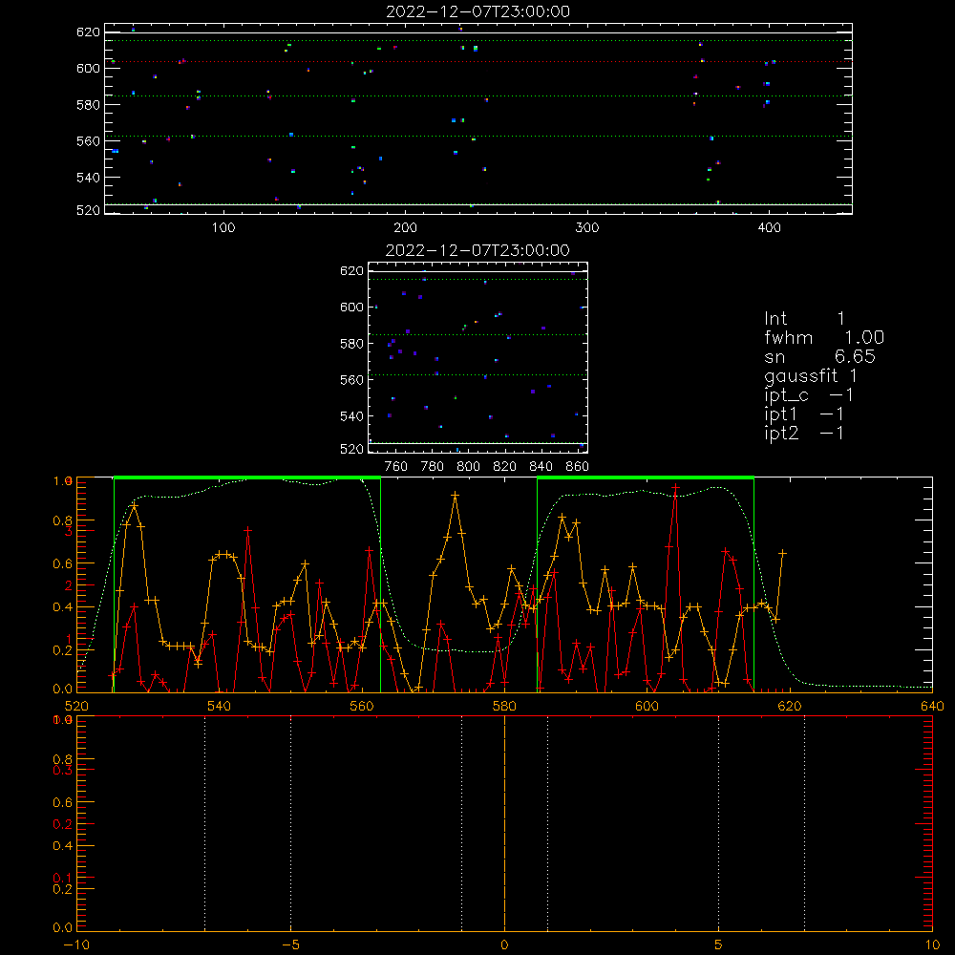Click the orange vertical line at zero
Viewport: 955px width, 955px height.
(504, 823)
